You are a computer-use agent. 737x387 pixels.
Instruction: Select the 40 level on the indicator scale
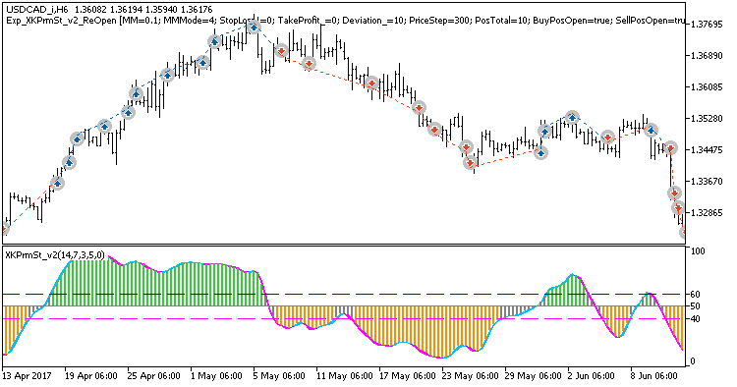coord(695,319)
